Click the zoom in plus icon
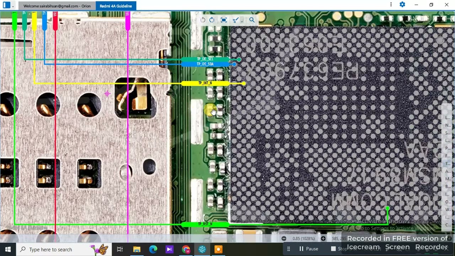Viewport: 455px width, 256px height. click(x=323, y=239)
